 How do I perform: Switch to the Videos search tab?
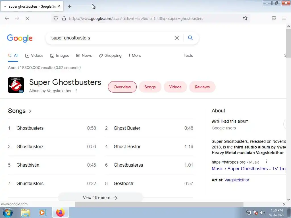coord(34,55)
